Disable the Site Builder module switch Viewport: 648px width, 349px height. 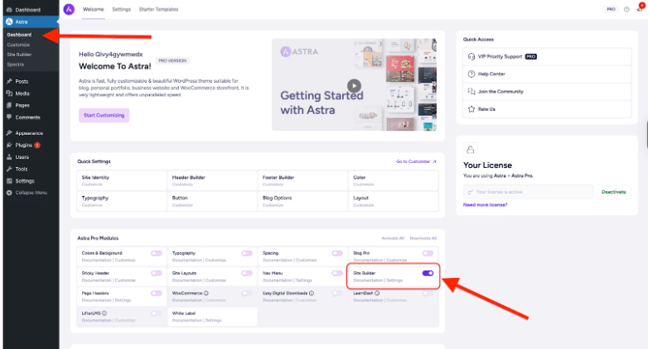click(x=428, y=273)
